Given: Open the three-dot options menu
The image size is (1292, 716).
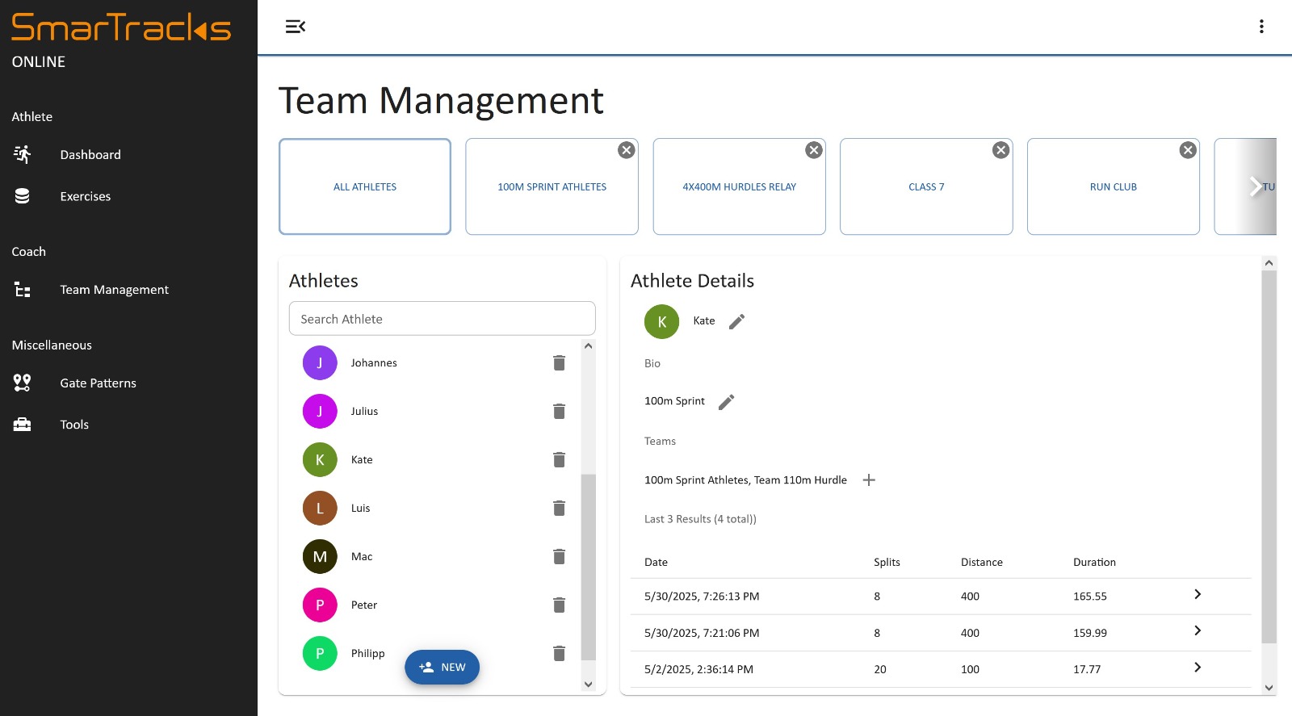Looking at the screenshot, I should 1261,27.
